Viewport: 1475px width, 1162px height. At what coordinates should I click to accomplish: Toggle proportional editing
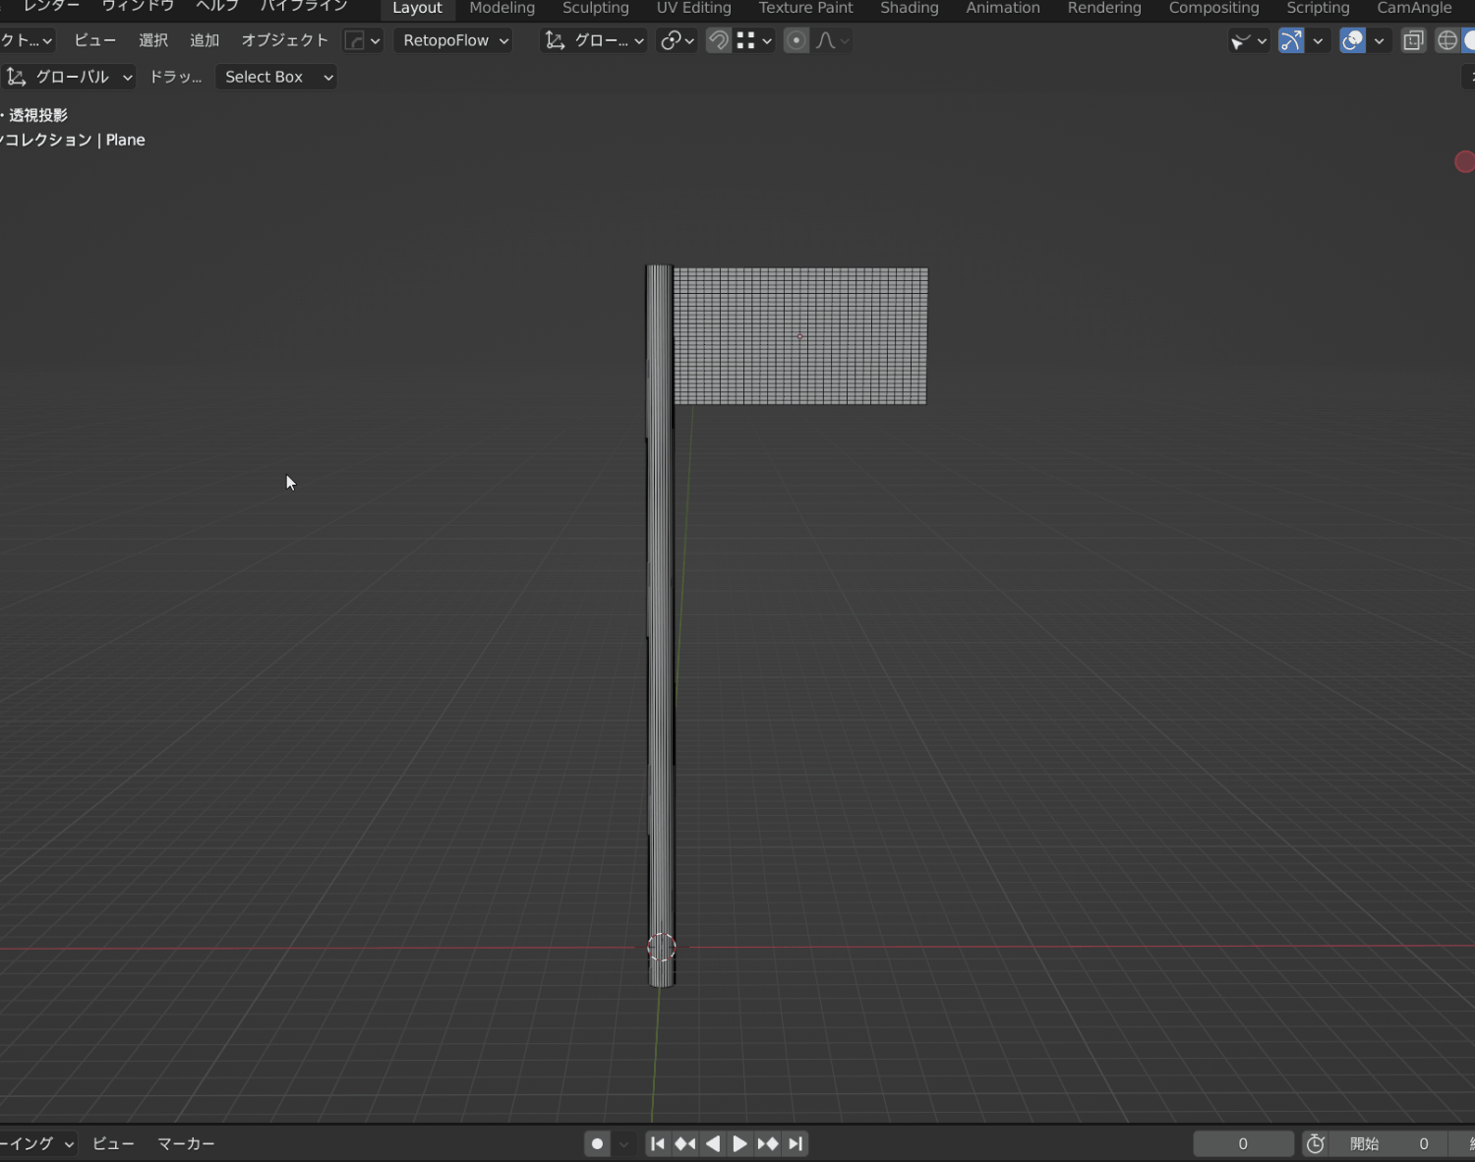coord(796,40)
